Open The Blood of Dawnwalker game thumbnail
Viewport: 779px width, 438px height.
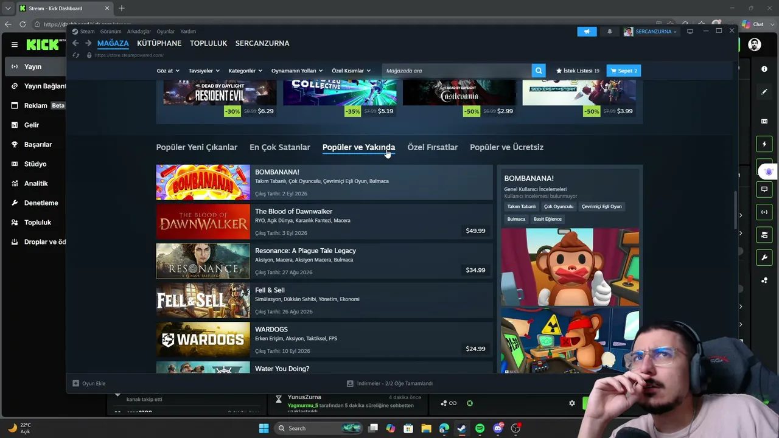[x=203, y=221]
